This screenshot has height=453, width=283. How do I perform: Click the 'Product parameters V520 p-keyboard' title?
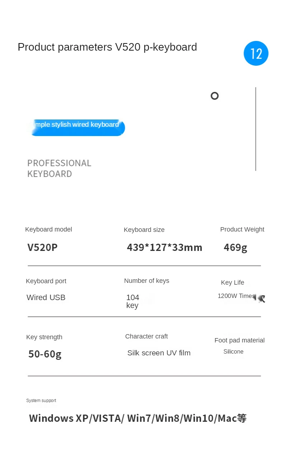click(107, 47)
